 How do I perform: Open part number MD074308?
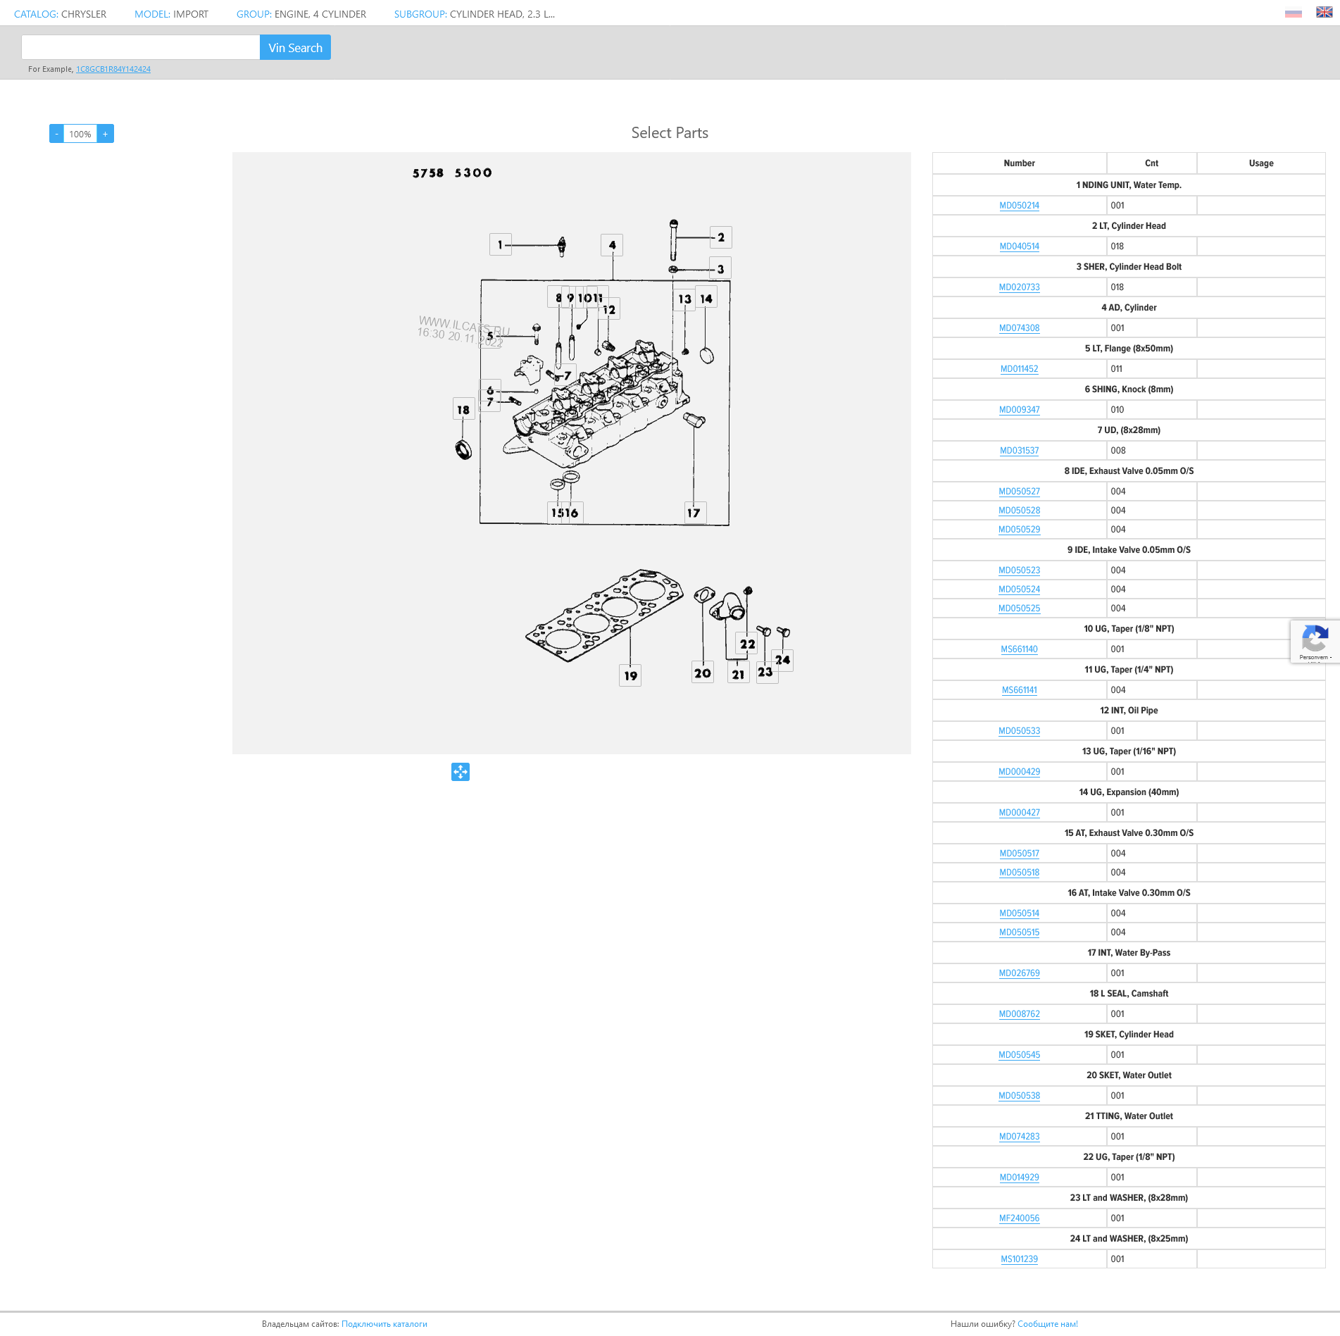tap(1019, 328)
